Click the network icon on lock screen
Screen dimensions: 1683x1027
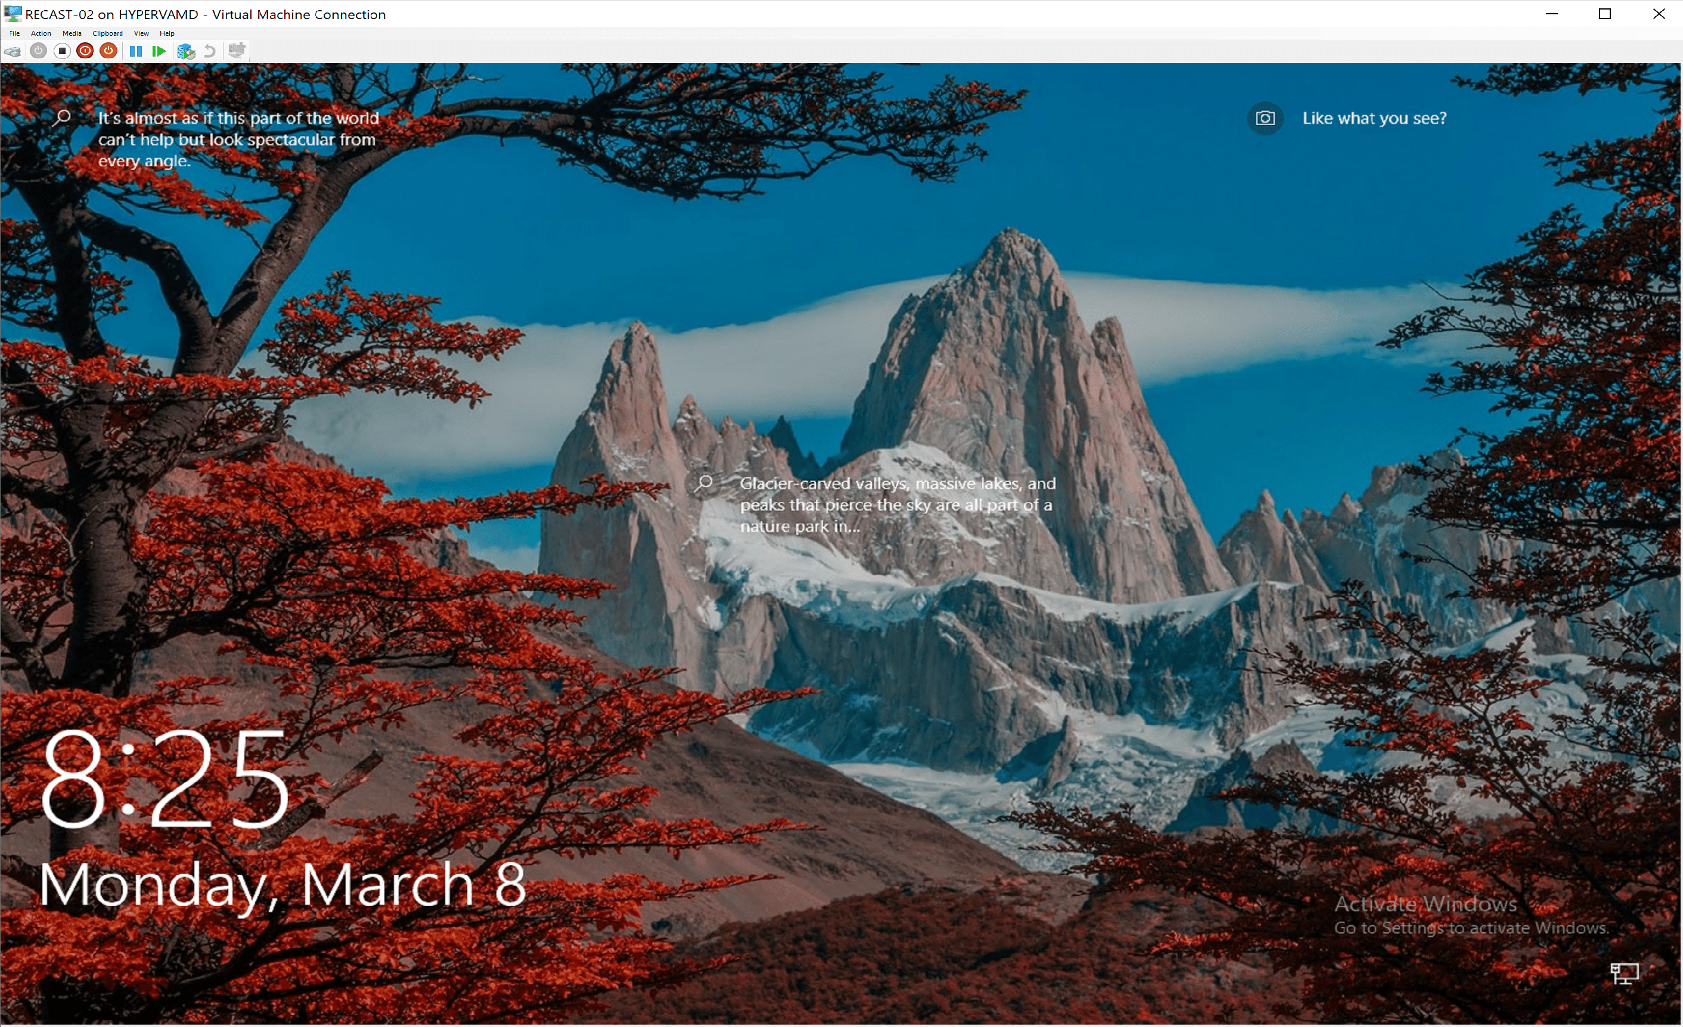click(1624, 973)
